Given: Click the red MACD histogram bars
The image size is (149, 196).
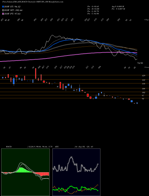Looking at the screenshot, I should click(41, 174).
